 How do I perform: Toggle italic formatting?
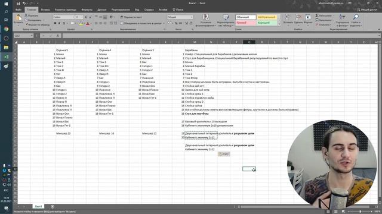59,23
